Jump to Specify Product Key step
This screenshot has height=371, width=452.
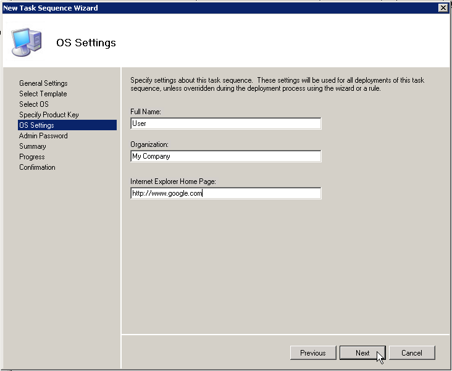pos(49,115)
